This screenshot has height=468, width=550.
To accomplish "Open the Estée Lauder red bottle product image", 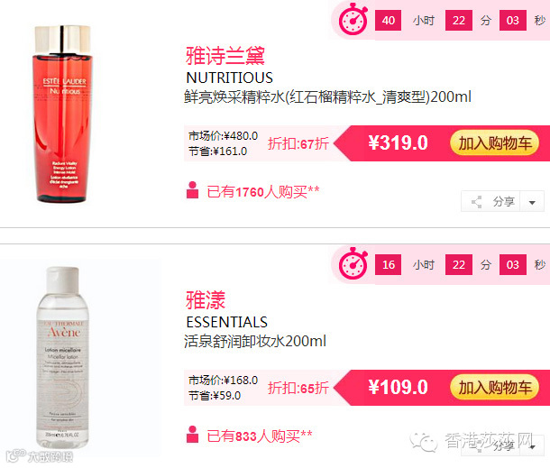I will pyautogui.click(x=63, y=114).
